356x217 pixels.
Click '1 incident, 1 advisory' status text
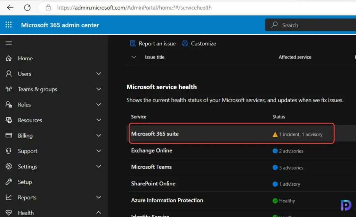point(301,134)
